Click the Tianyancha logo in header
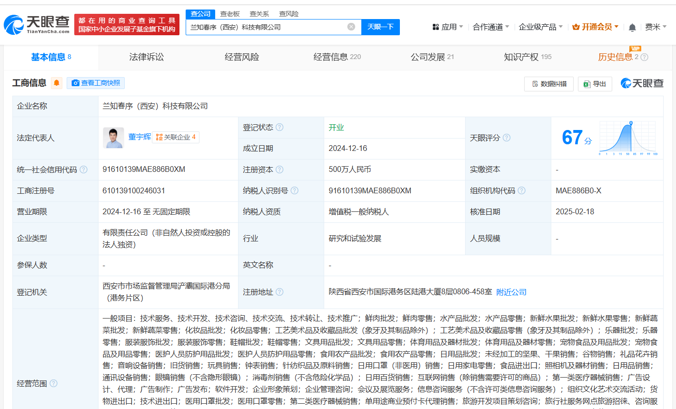The image size is (676, 409). tap(37, 24)
